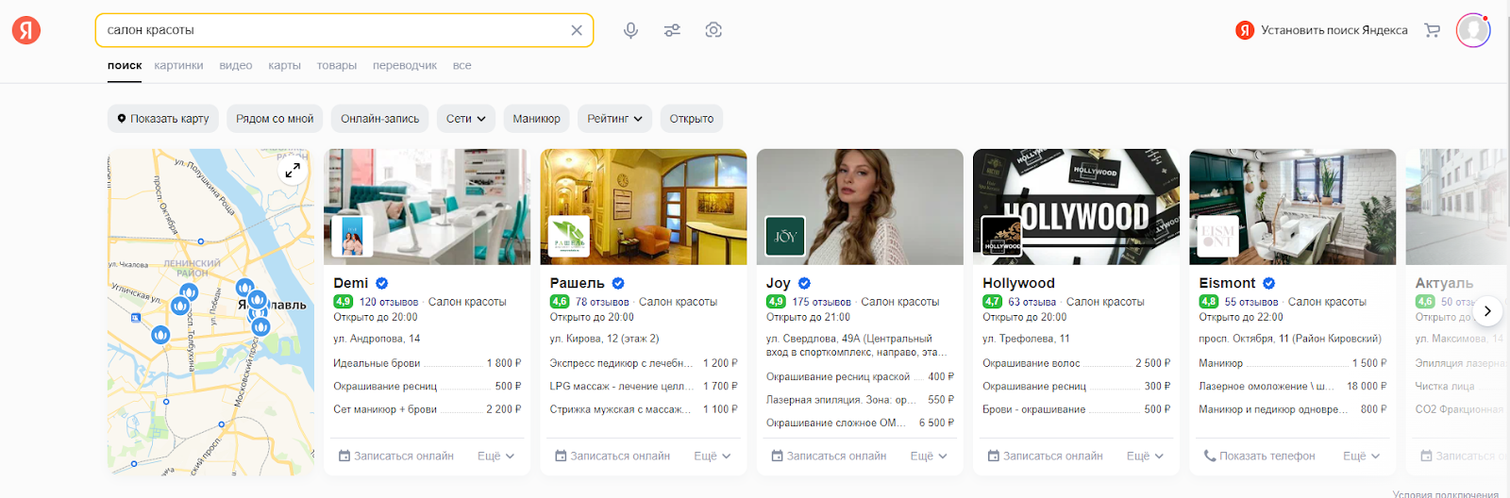Expand the 'Сети' dropdown filter
The width and height of the screenshot is (1510, 498).
pos(465,119)
